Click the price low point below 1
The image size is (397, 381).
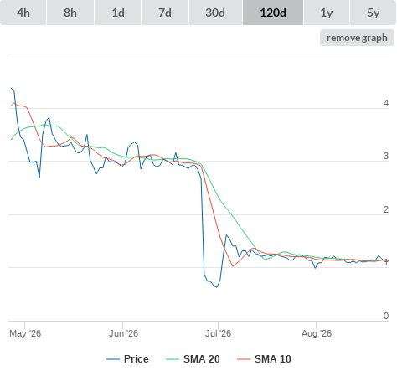(217, 287)
